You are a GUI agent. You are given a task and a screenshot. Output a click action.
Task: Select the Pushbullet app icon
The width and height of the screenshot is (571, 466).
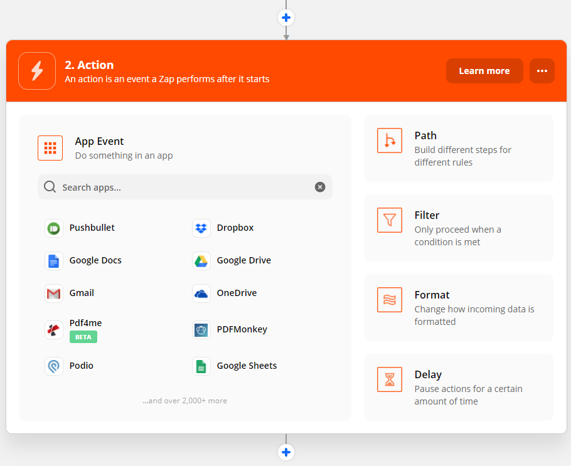click(x=54, y=228)
